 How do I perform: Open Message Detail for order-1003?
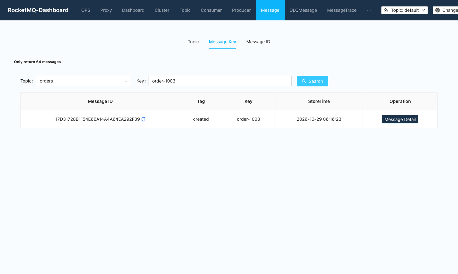(400, 119)
